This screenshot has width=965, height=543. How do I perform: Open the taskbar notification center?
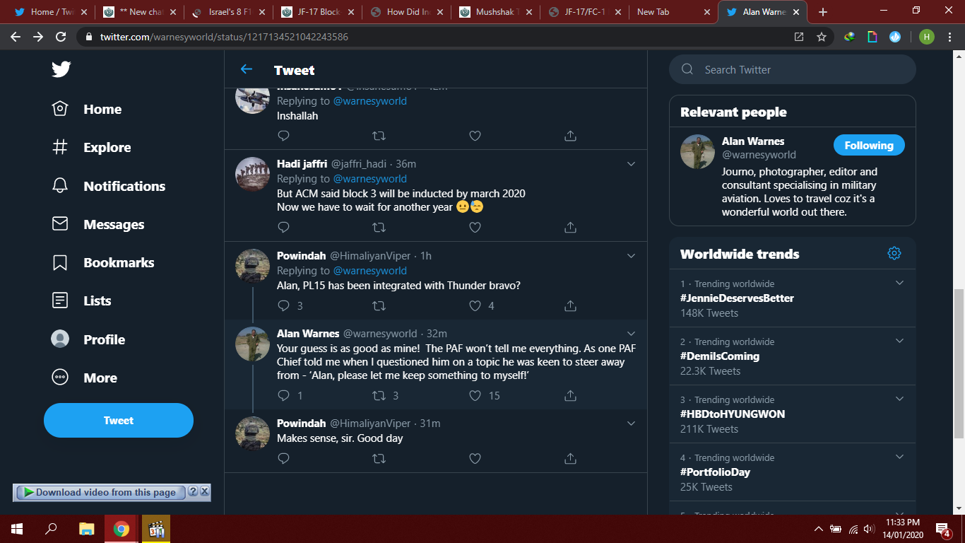coord(943,528)
